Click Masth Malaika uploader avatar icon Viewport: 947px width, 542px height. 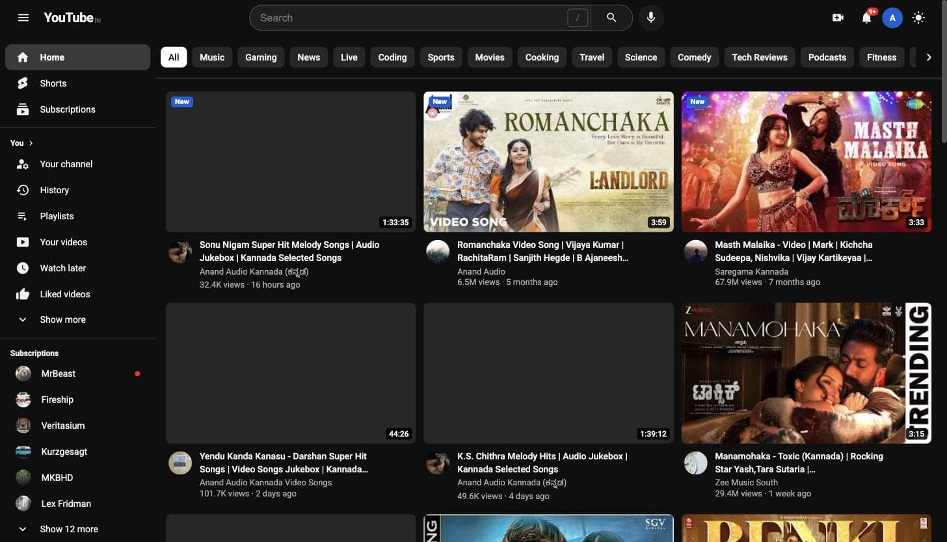695,251
